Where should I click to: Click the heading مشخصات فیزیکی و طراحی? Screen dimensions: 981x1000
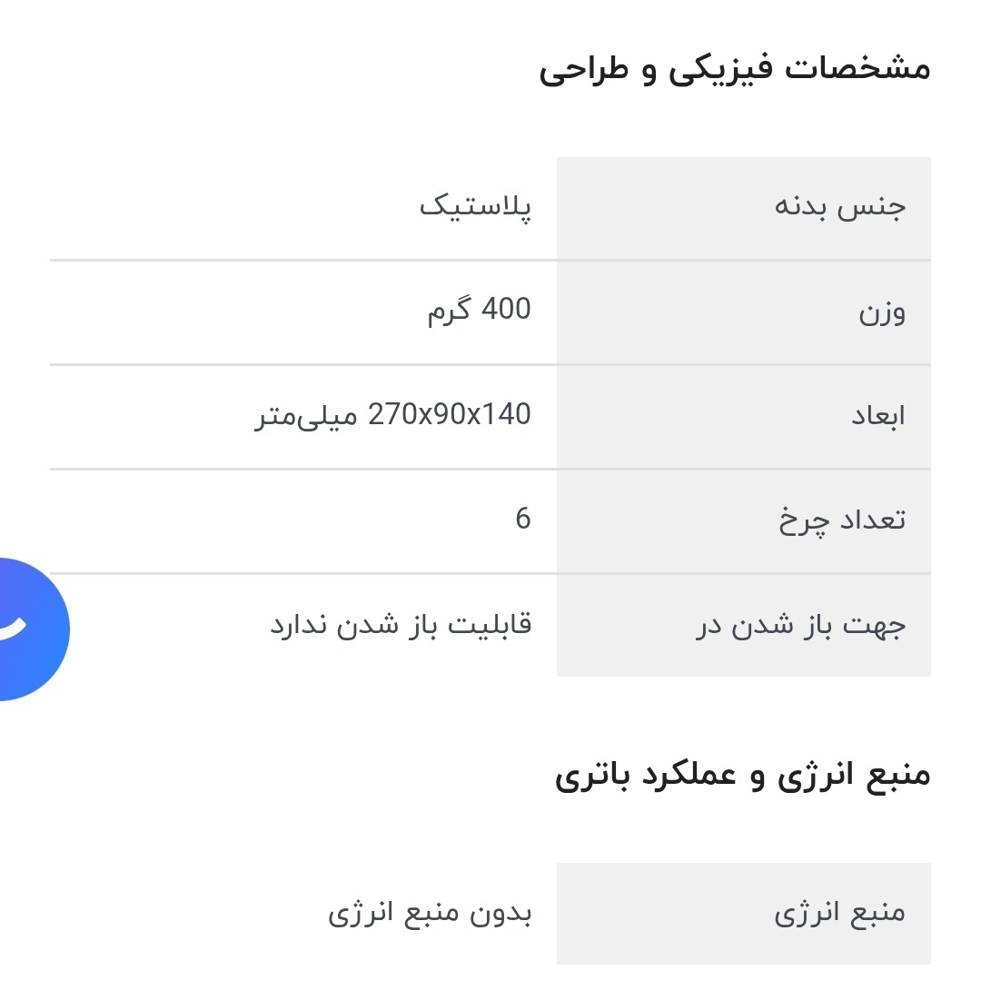(734, 70)
